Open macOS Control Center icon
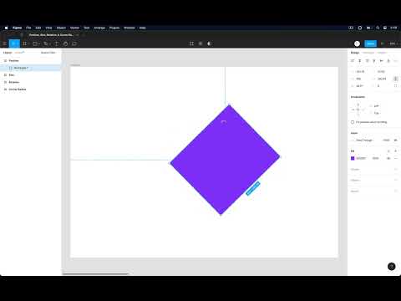The width and height of the screenshot is (401, 301). [x=385, y=28]
